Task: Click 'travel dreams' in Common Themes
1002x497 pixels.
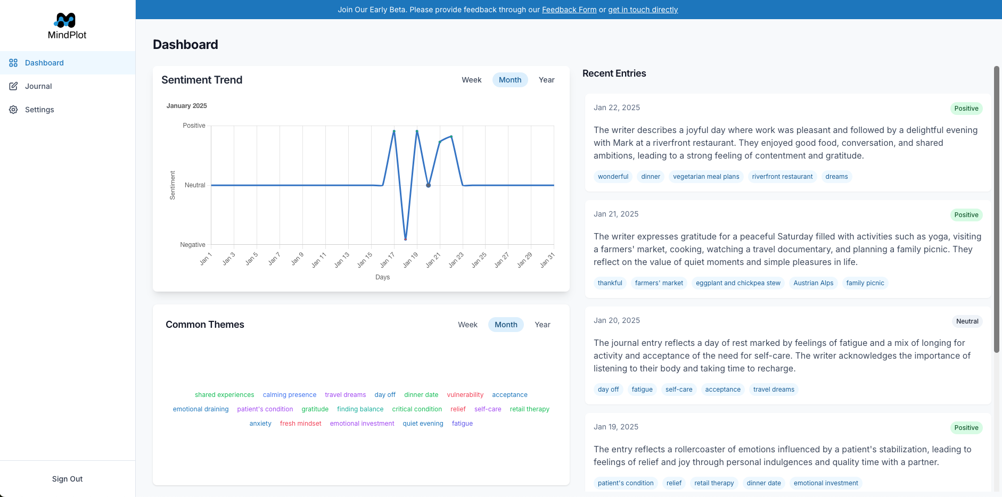Action: pos(346,395)
